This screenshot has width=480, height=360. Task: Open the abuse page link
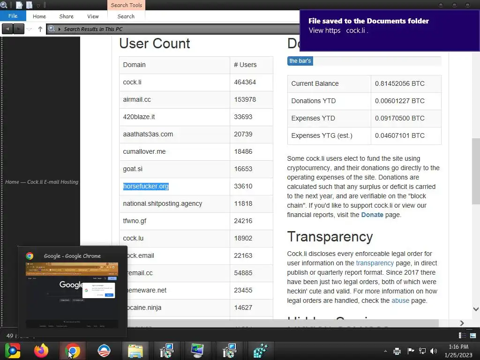(400, 300)
